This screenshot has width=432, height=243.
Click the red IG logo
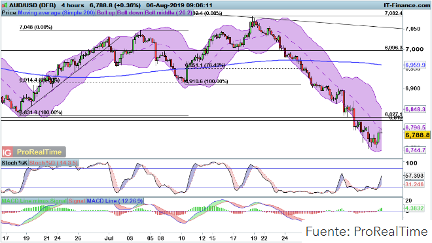point(7,152)
